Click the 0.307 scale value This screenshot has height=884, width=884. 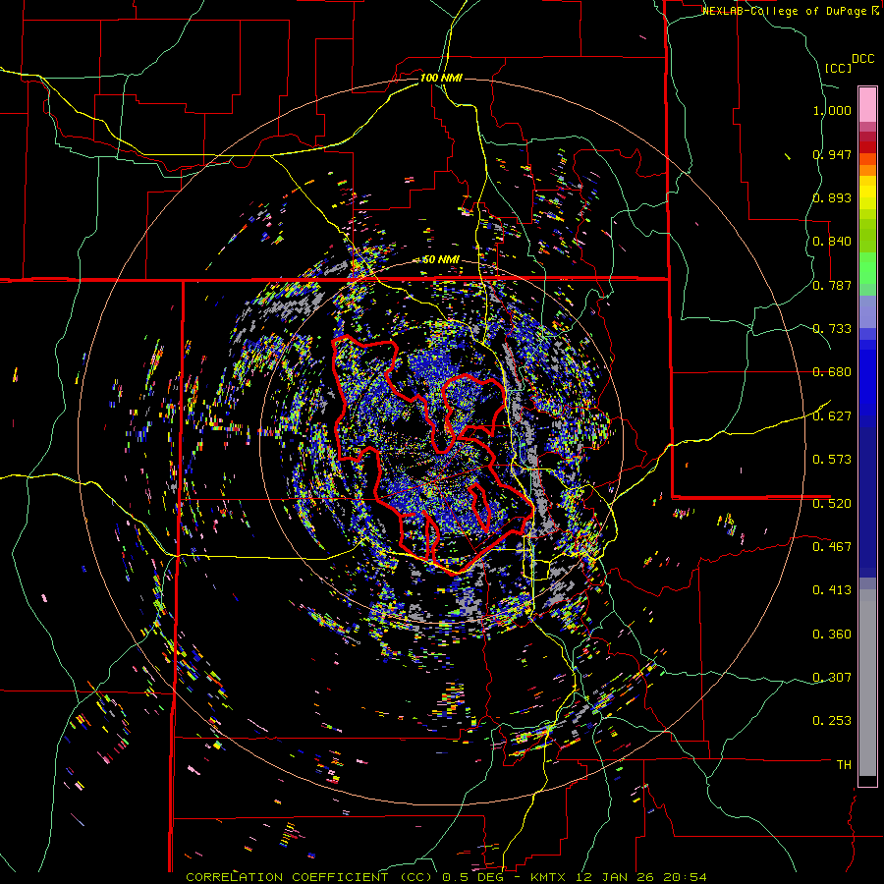tap(832, 677)
